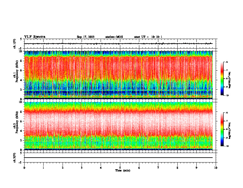Click time axis tick label "9"
Image resolution: width=243 pixels, height=188 pixels.
(196, 168)
